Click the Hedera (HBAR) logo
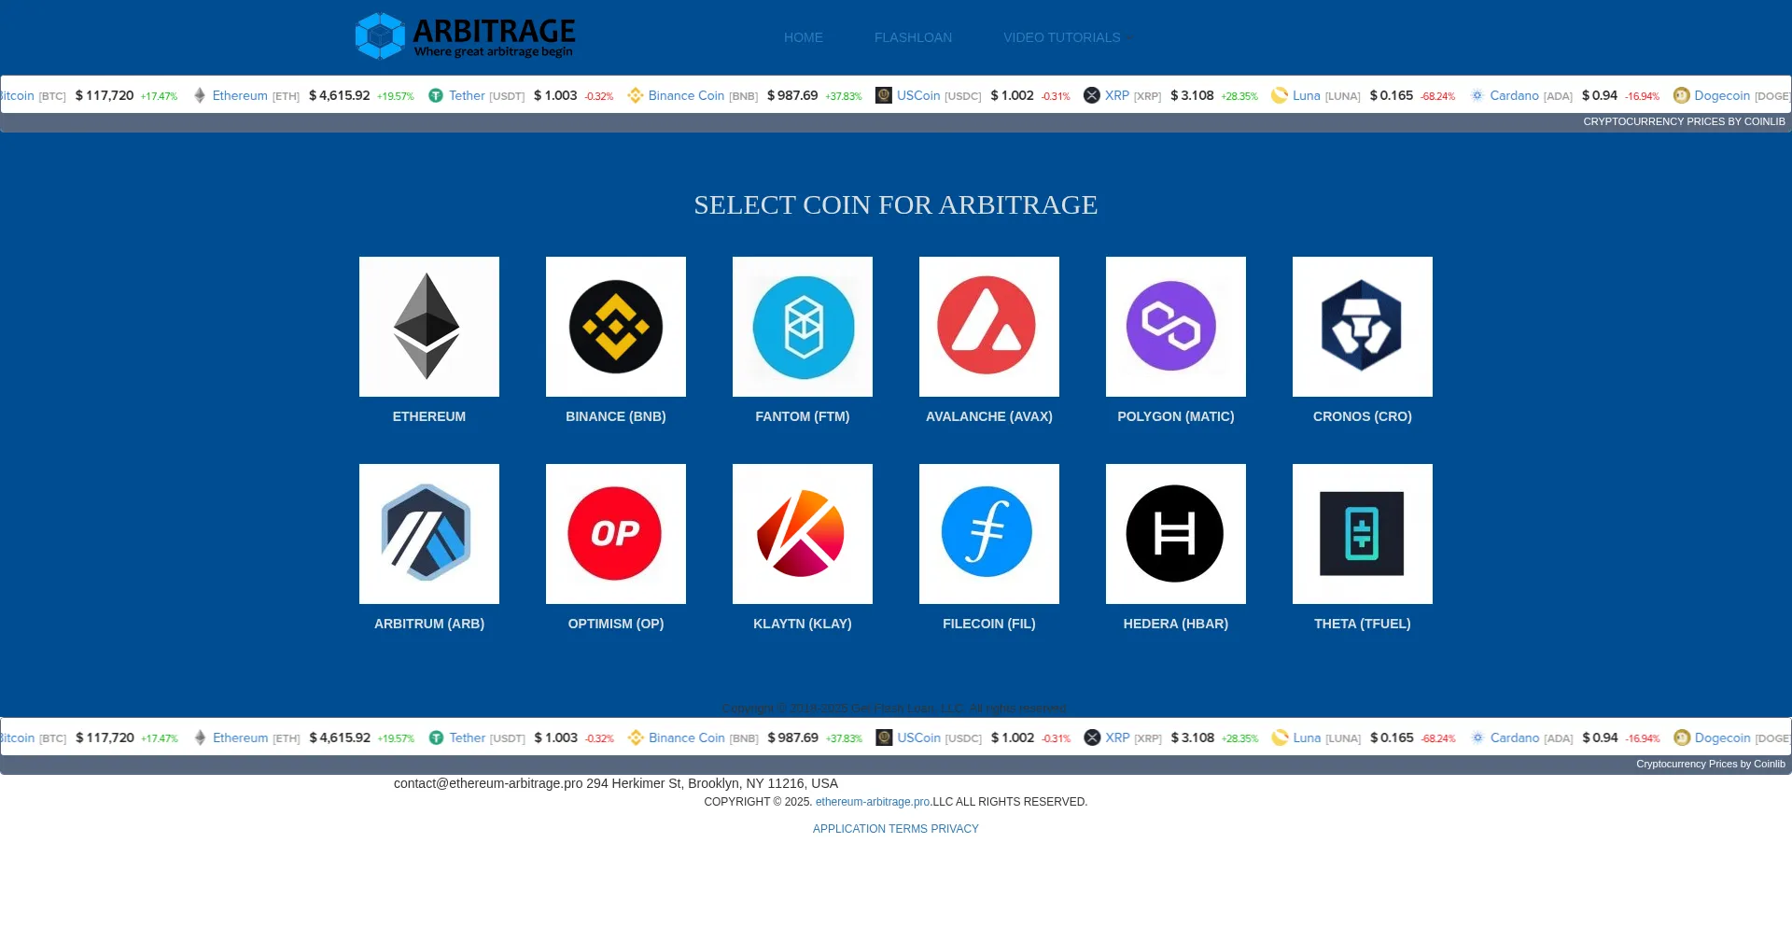The width and height of the screenshot is (1792, 927). (1175, 533)
